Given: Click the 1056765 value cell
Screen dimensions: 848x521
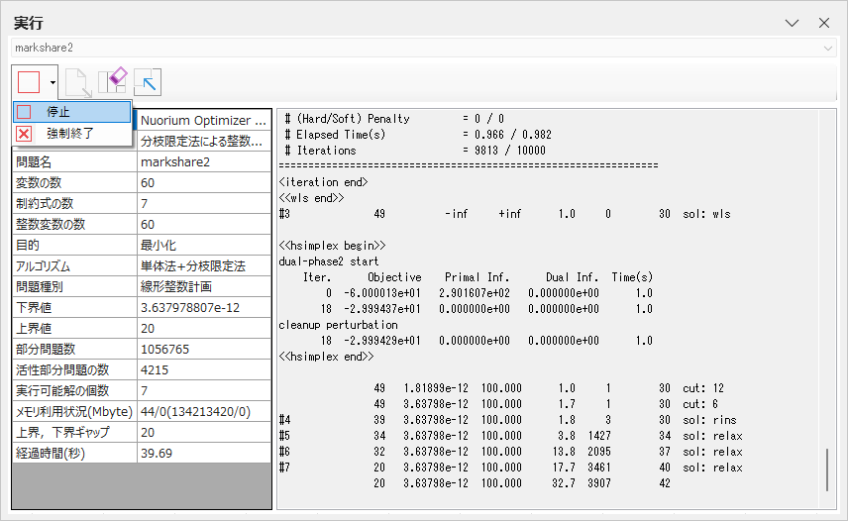Looking at the screenshot, I should click(x=204, y=349).
